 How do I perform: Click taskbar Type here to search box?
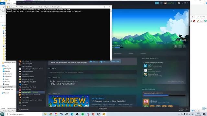[24, 114]
